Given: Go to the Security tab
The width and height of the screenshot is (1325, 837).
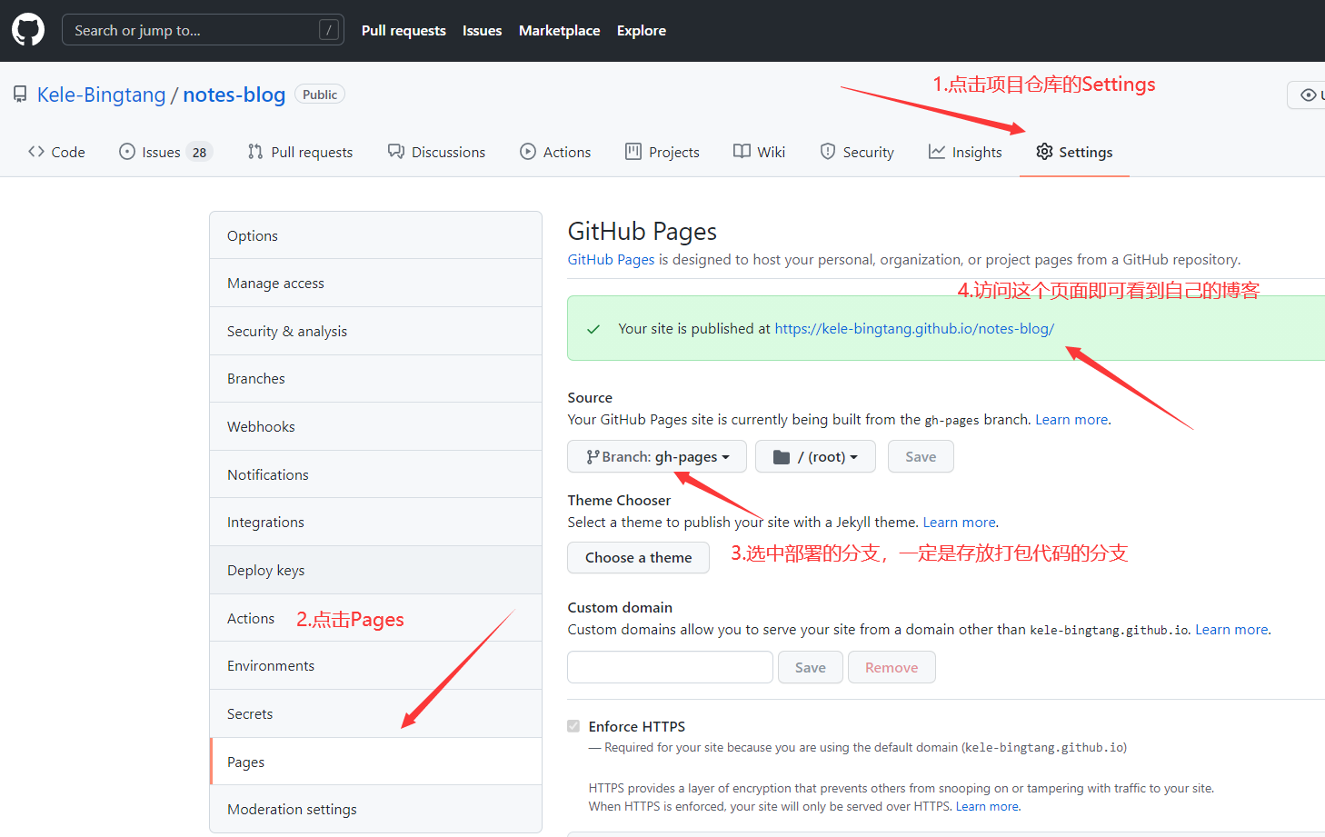Looking at the screenshot, I should [x=857, y=152].
